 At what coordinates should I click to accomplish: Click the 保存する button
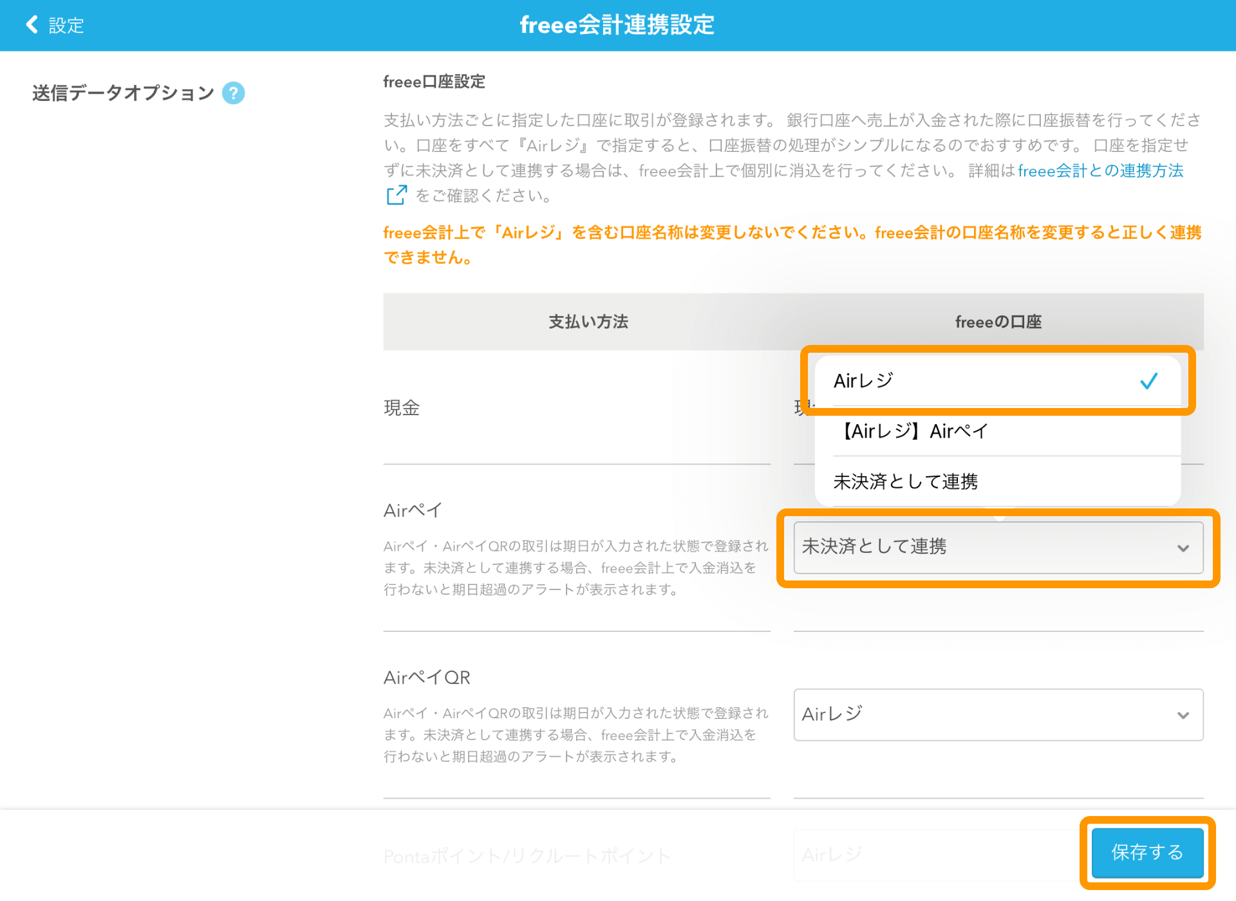pos(1147,853)
